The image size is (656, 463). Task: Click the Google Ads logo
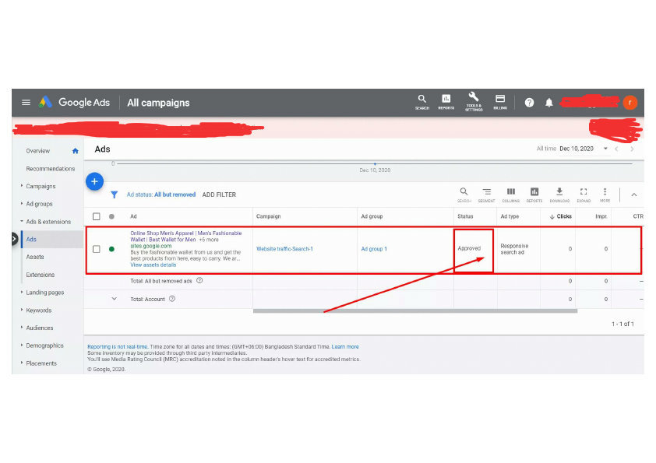click(45, 103)
